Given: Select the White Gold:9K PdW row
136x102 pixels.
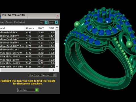Looking at the screenshot, I should [27, 53].
